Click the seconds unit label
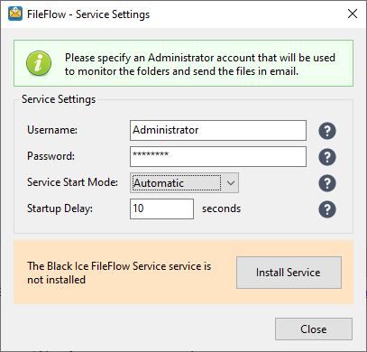This screenshot has width=367, height=352. [221, 208]
